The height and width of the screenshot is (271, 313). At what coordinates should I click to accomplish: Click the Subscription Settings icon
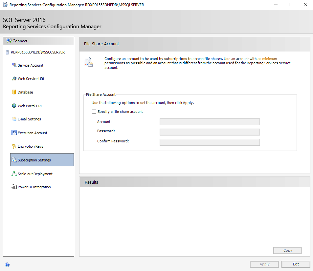(x=14, y=160)
